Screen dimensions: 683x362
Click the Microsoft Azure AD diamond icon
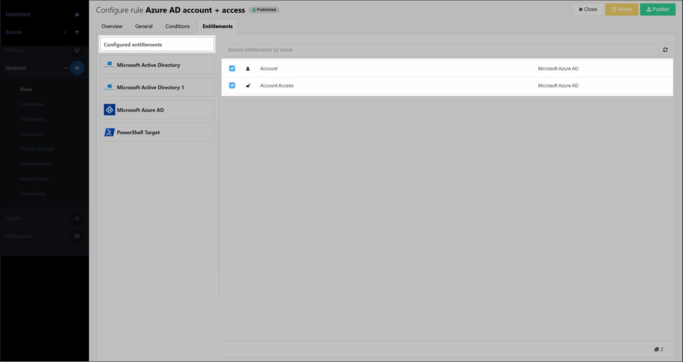point(109,110)
